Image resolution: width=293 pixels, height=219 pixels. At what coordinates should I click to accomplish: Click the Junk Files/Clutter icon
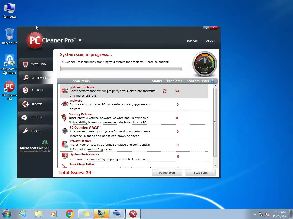coord(65,166)
